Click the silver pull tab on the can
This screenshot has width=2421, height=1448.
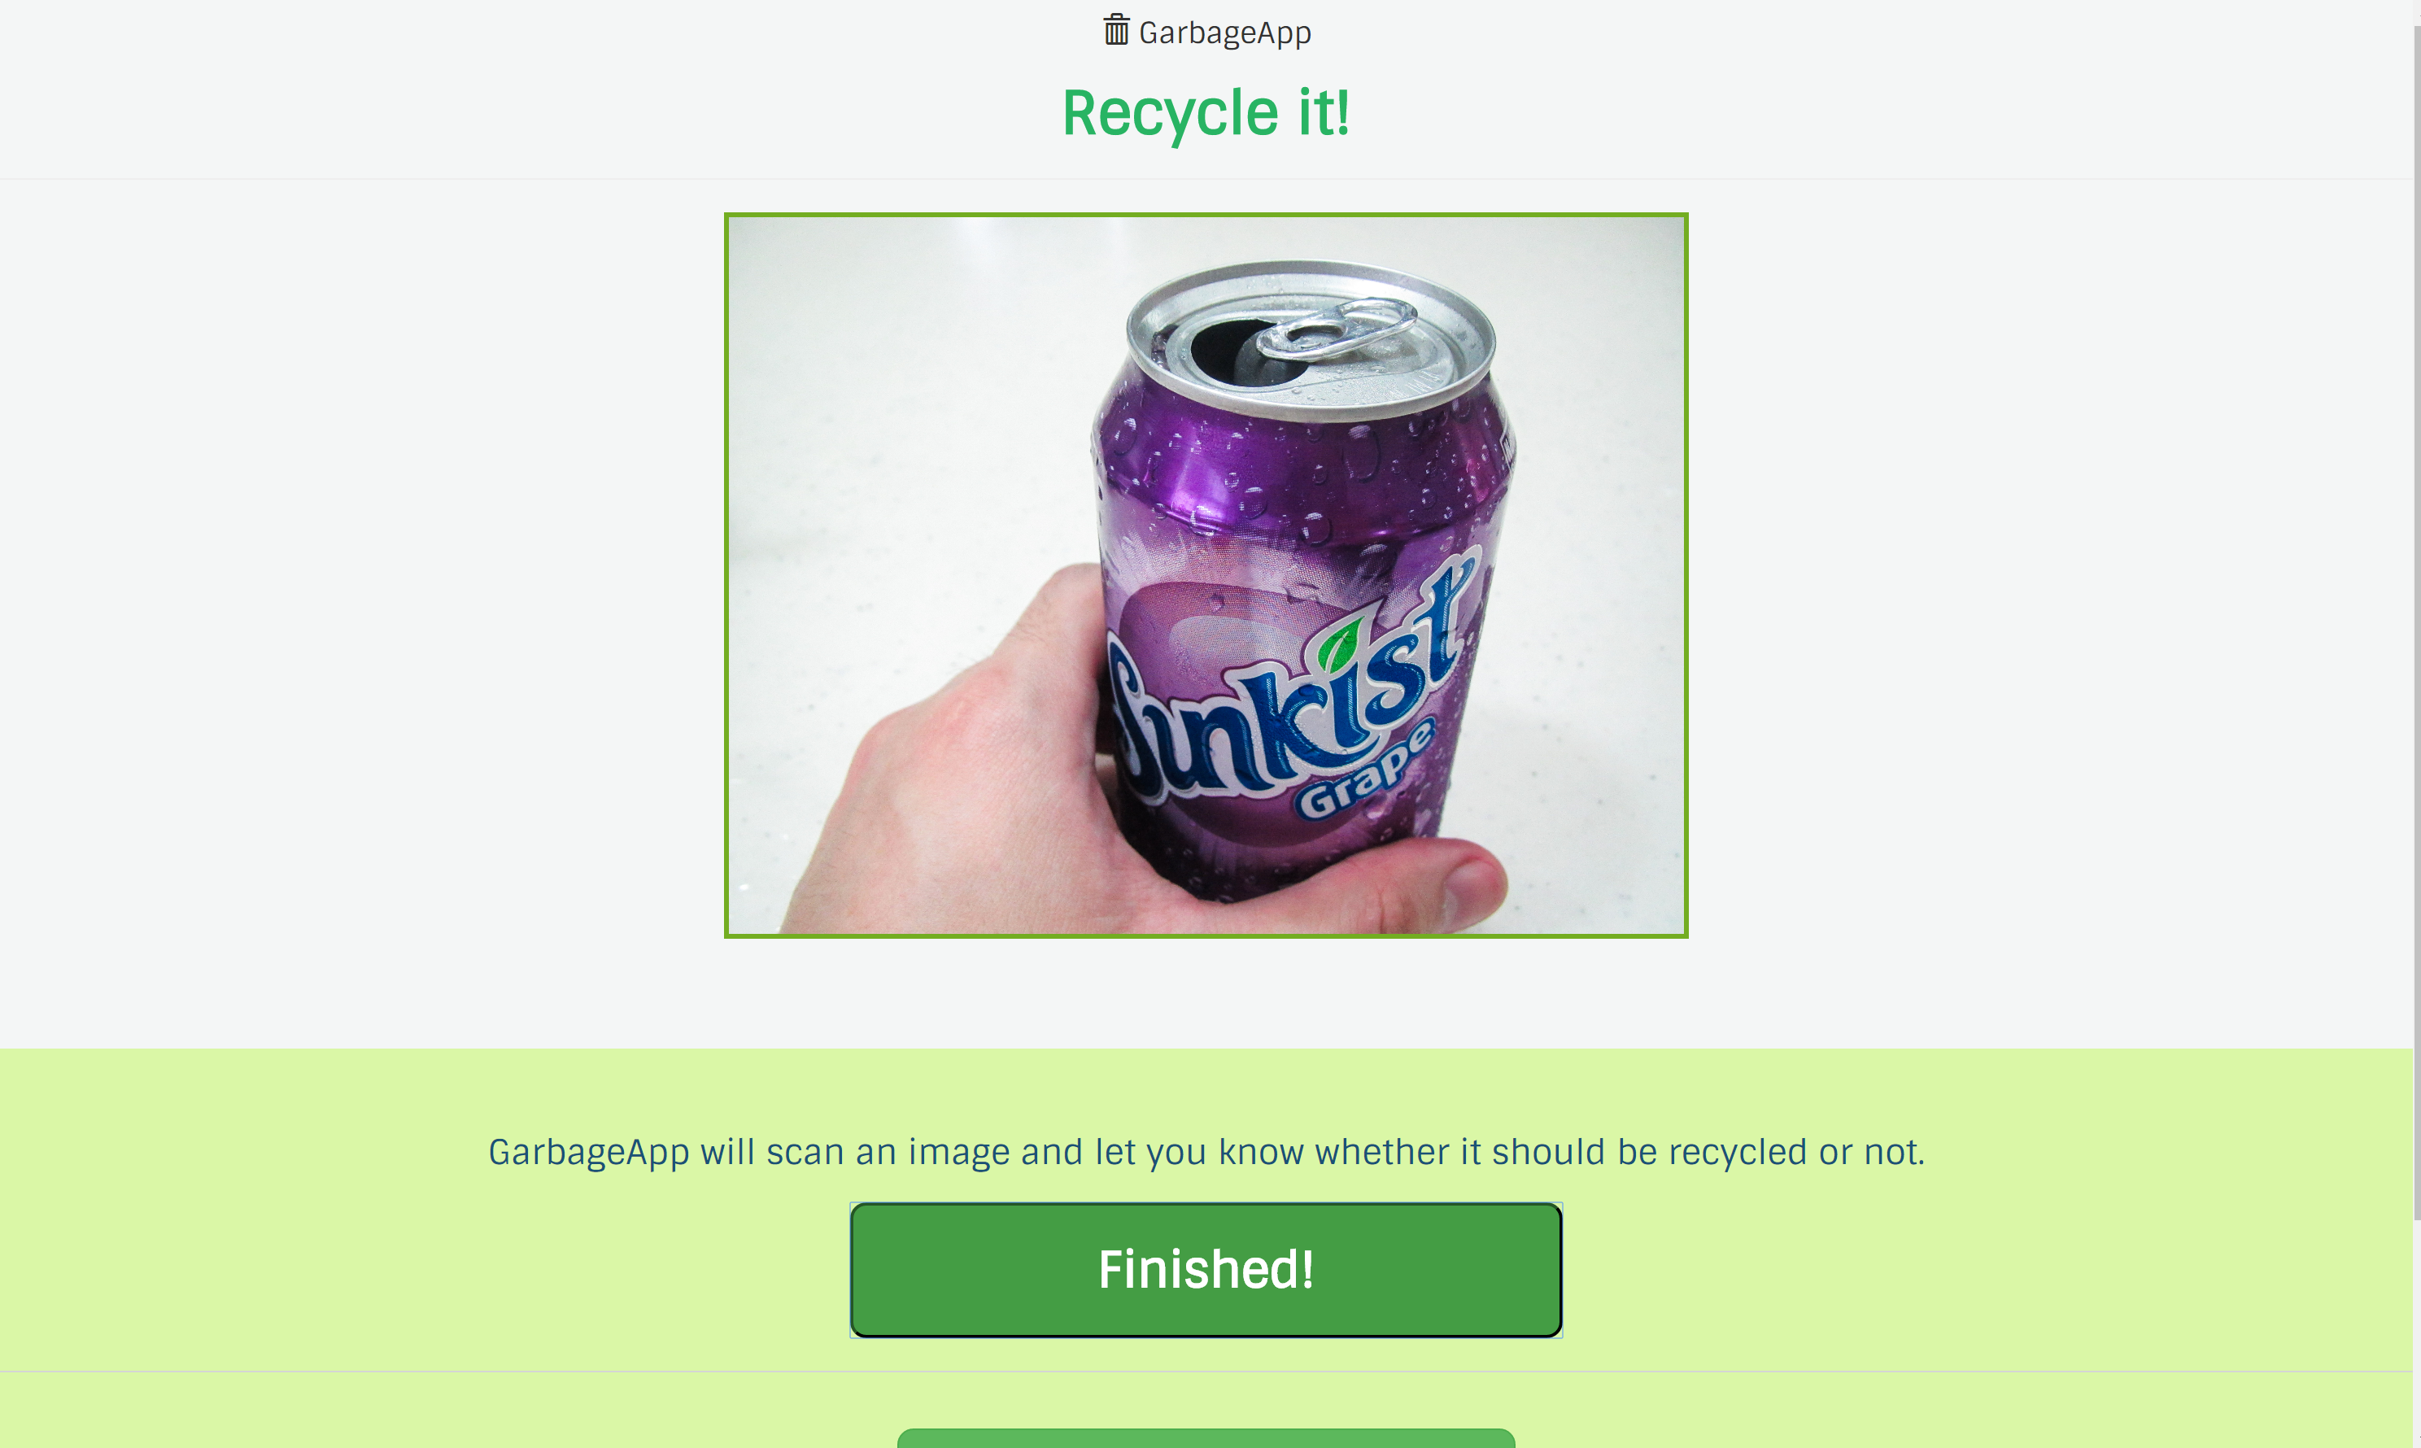(1337, 329)
